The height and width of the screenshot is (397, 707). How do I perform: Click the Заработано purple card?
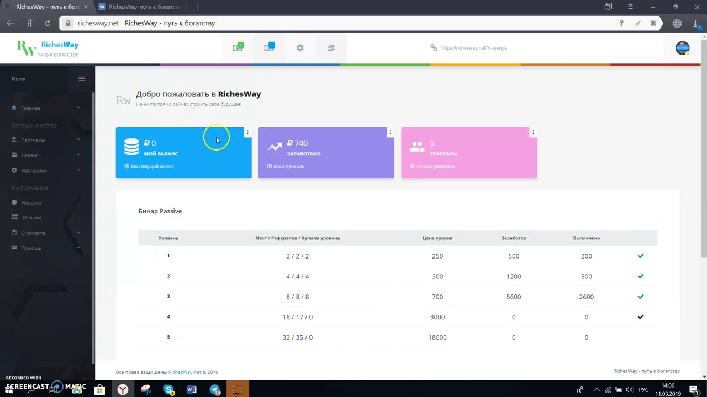point(326,153)
